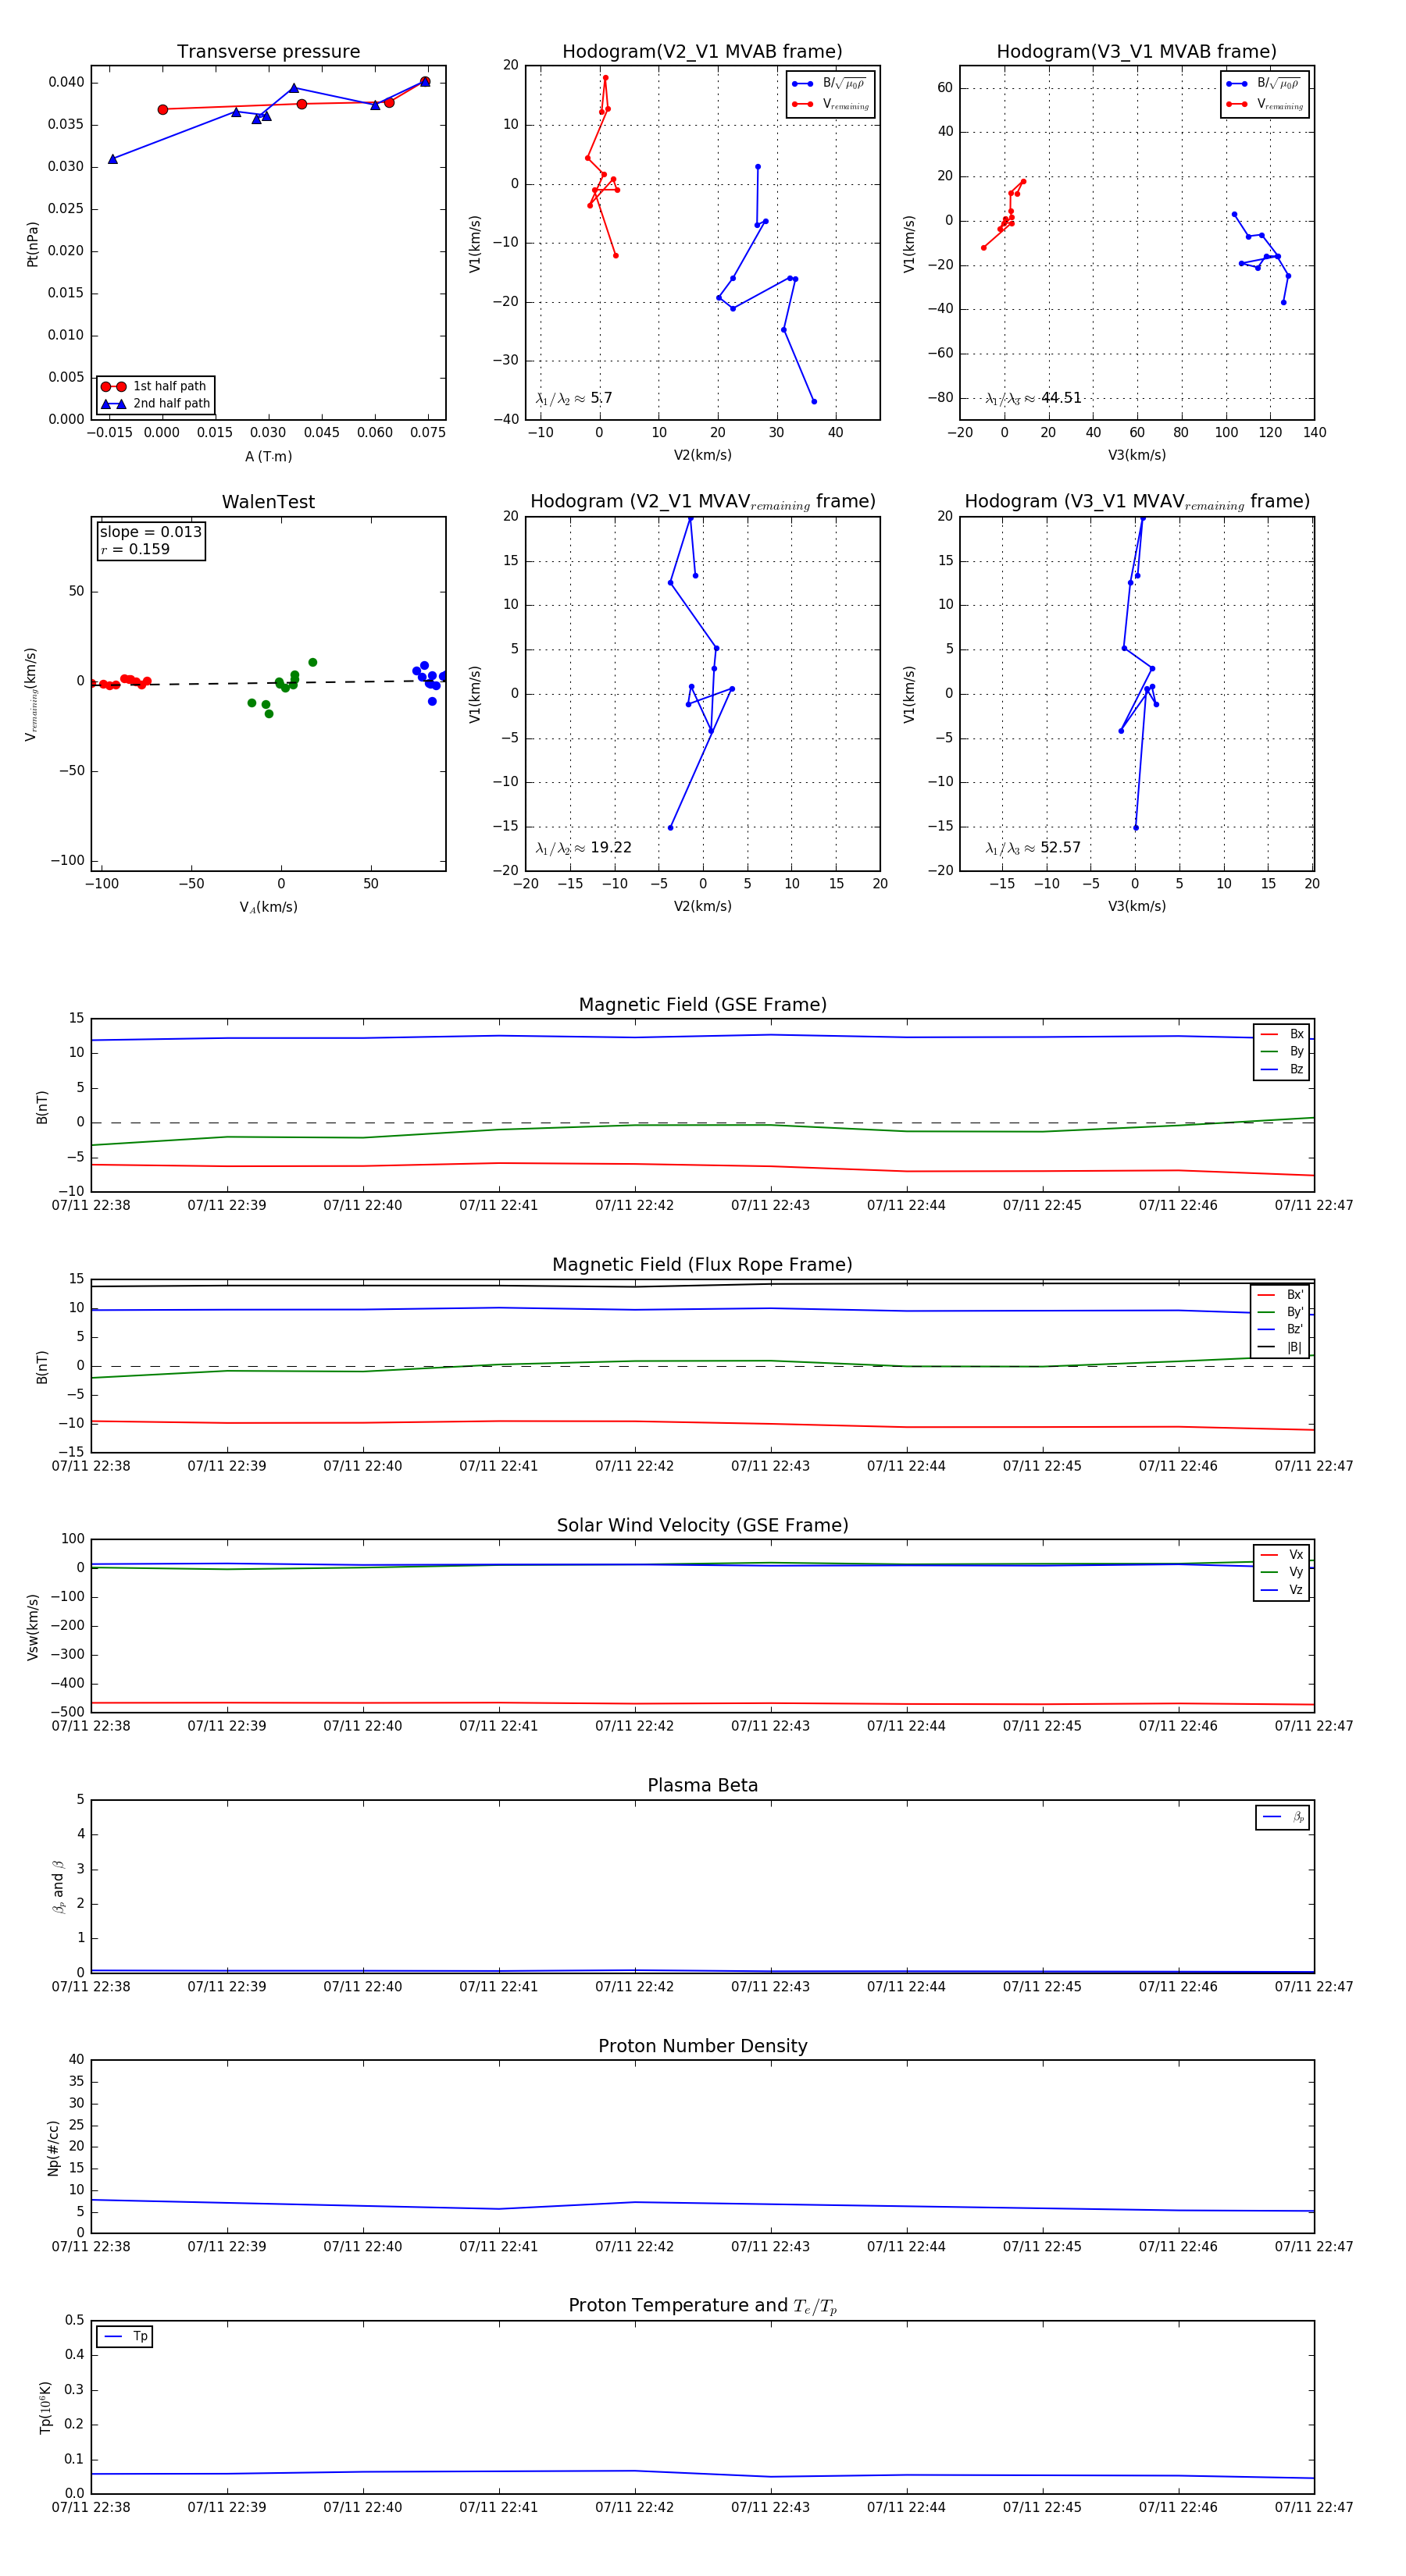The image size is (1406, 2576).
Task: Click the "Proton Temperature and Te/Tp" title
Action: 702,2306
